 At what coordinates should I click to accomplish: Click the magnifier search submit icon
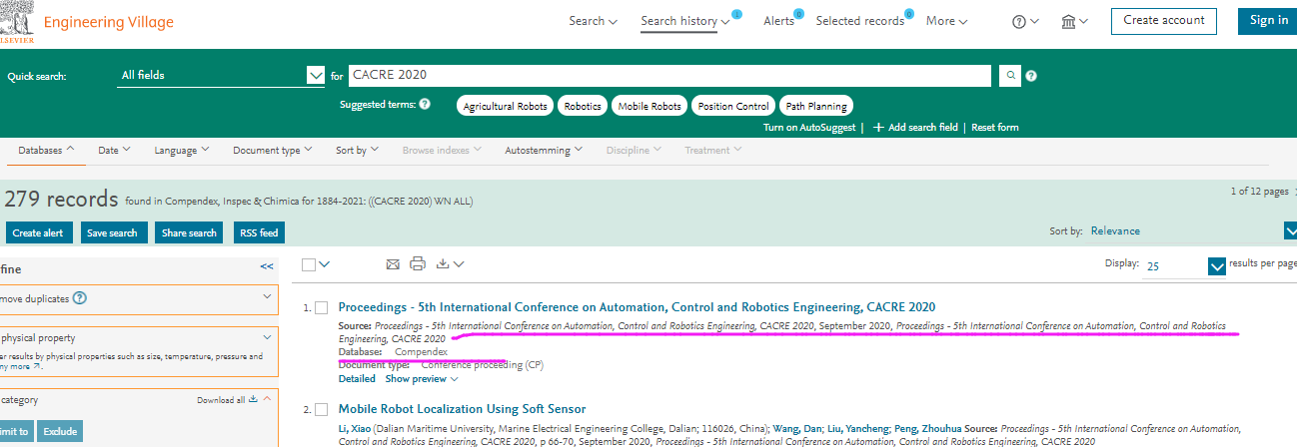pyautogui.click(x=1010, y=76)
